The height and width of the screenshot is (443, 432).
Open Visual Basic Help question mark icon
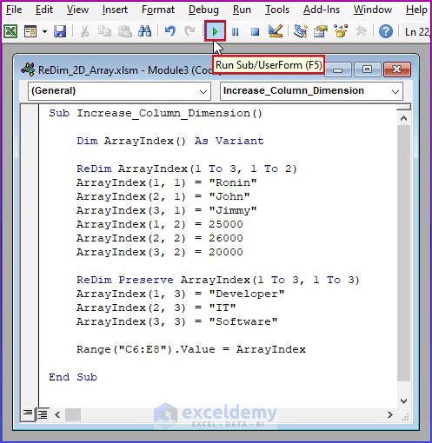click(x=386, y=31)
